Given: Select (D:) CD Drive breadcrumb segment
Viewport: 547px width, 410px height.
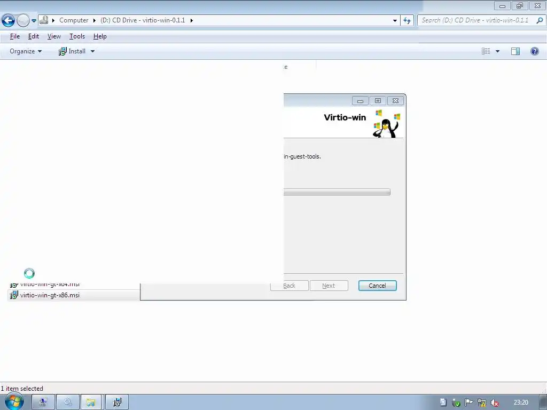Looking at the screenshot, I should pos(143,20).
